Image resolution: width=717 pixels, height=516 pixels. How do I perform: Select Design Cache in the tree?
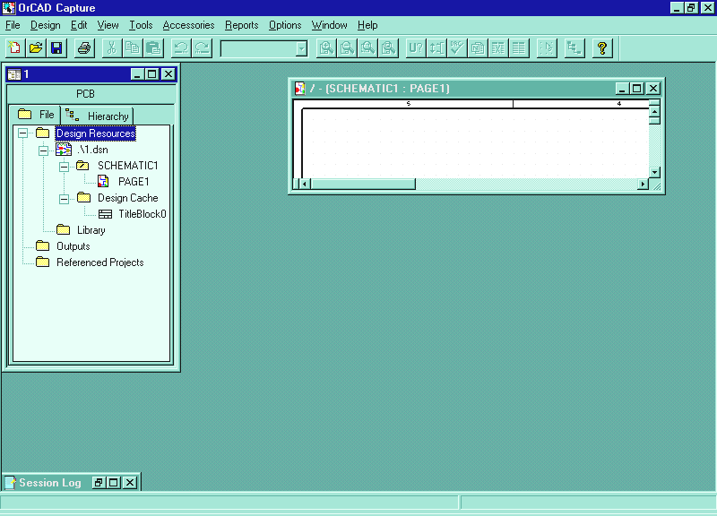(127, 198)
